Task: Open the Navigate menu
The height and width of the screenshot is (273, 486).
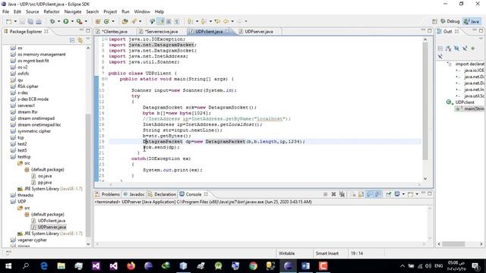Action: (73, 12)
